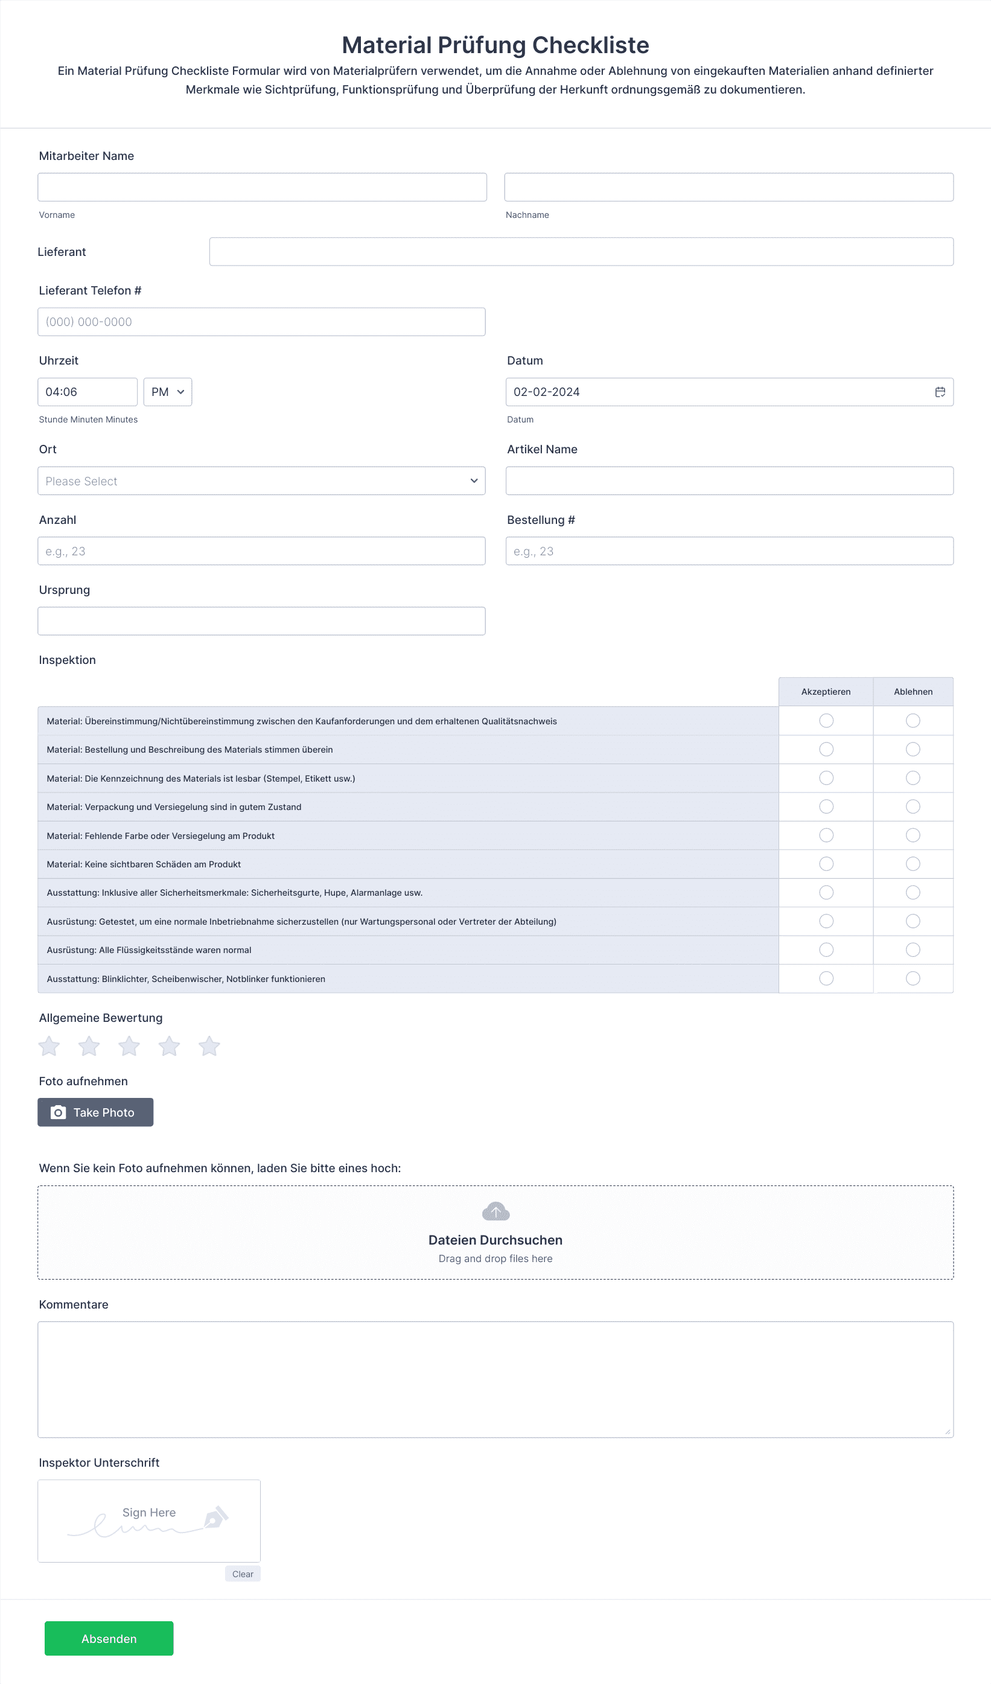Focus the Lieferant Telefon input field
This screenshot has height=1684, width=991.
pos(261,322)
